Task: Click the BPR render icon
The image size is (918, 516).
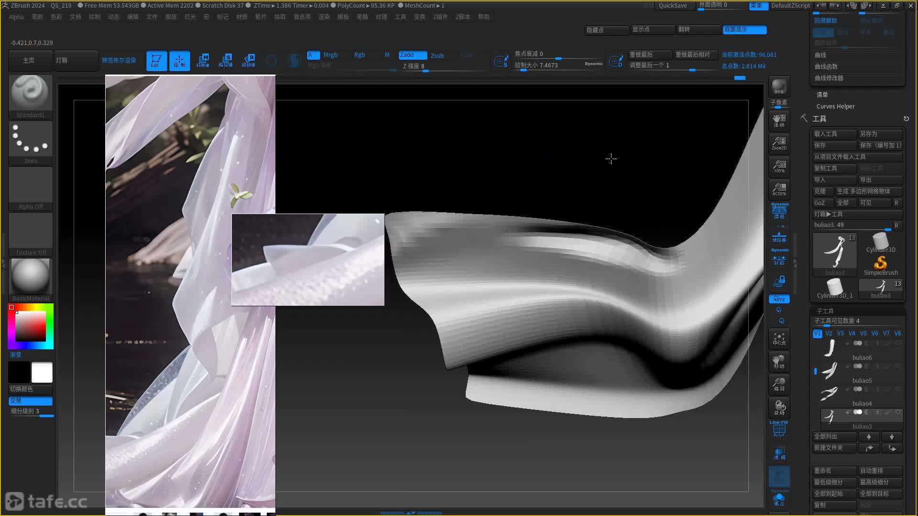Action: tap(779, 86)
